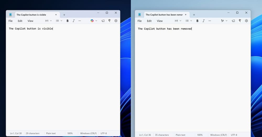The image size is (262, 137).
Task: Click '100%' zoom in left status bar
Action: tap(70, 133)
